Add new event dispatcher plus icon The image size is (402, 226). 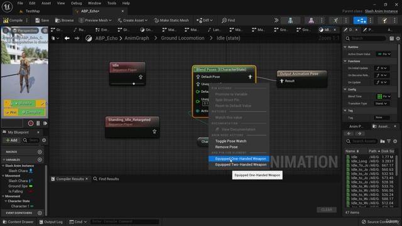[x=40, y=213]
